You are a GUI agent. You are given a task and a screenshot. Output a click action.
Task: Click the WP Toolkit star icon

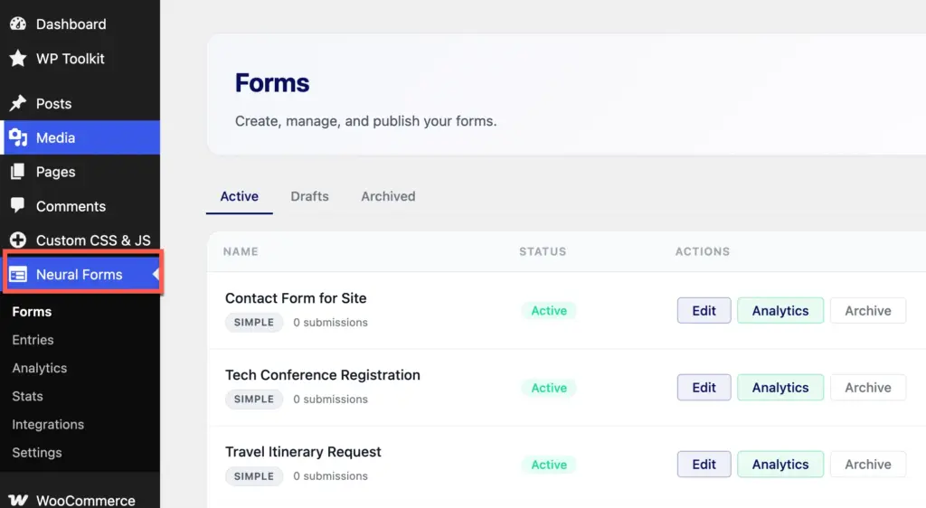(x=18, y=59)
